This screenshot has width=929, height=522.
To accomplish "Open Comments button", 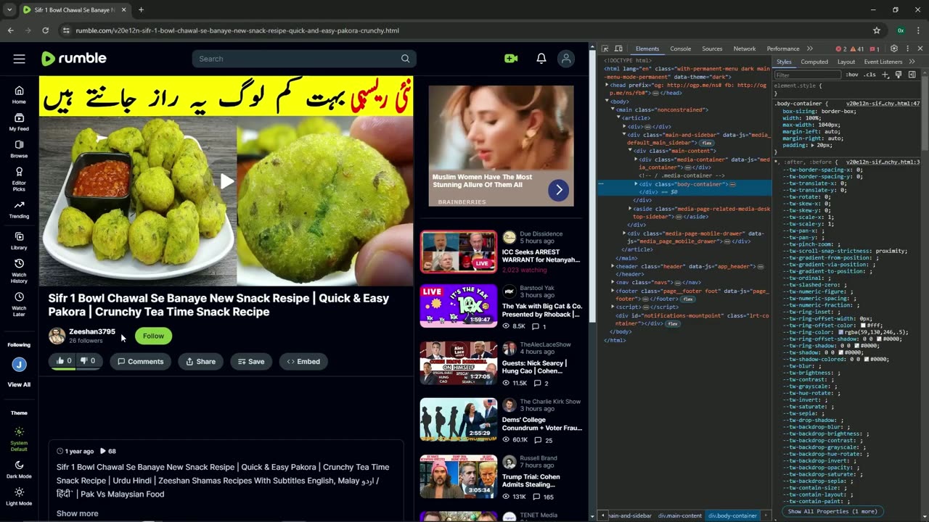I will point(140,361).
